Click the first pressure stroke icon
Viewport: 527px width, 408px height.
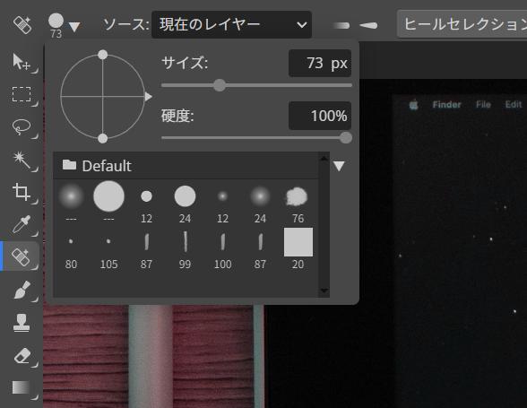341,26
